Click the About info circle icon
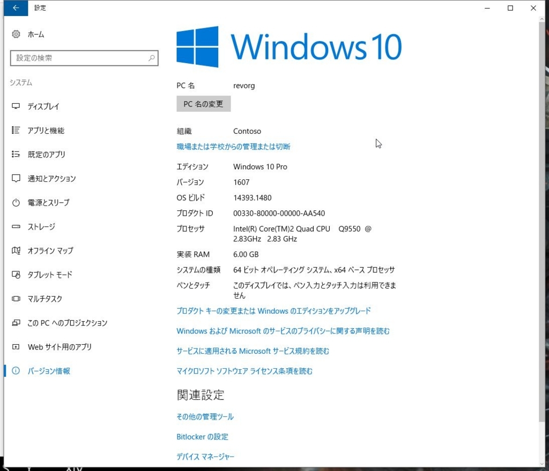 [16, 371]
